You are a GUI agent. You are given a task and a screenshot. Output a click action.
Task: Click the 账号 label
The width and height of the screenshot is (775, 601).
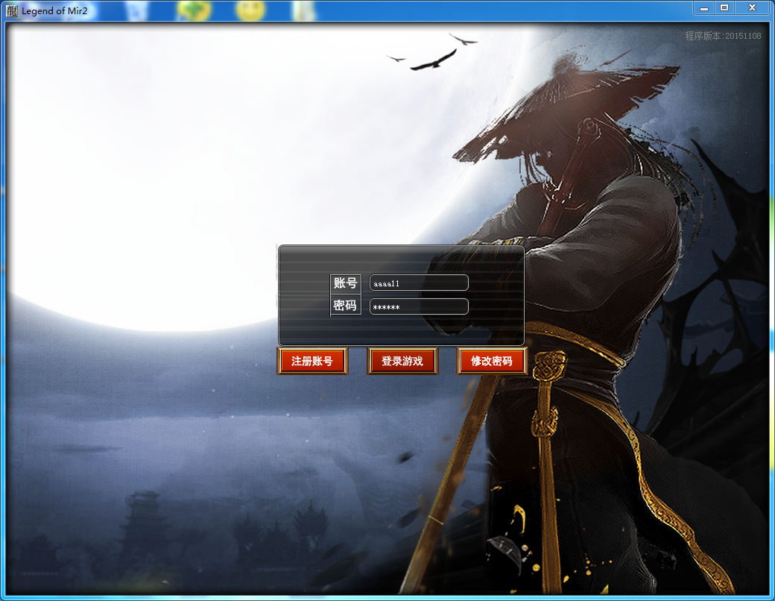(x=345, y=283)
